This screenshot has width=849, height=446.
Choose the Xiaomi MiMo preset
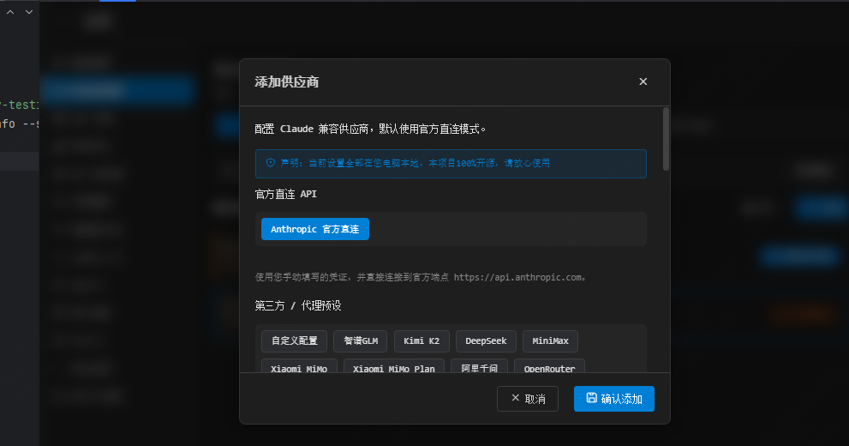(299, 365)
